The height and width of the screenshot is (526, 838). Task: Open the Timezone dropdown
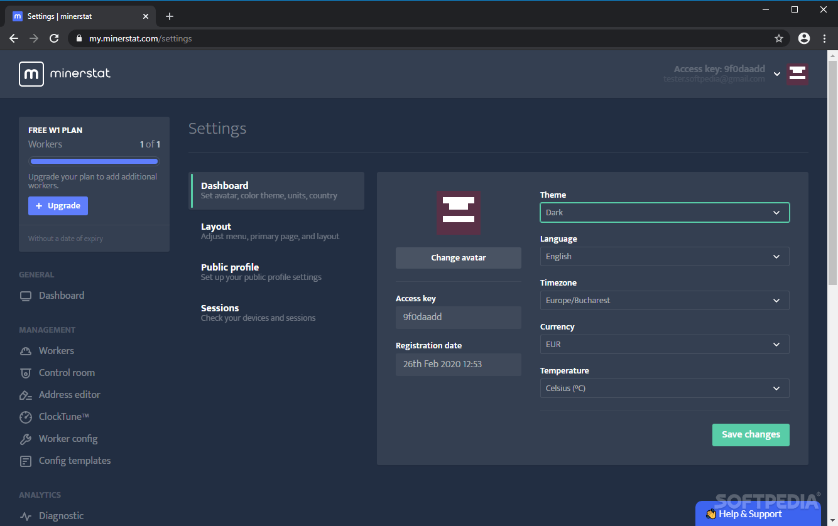[665, 300]
